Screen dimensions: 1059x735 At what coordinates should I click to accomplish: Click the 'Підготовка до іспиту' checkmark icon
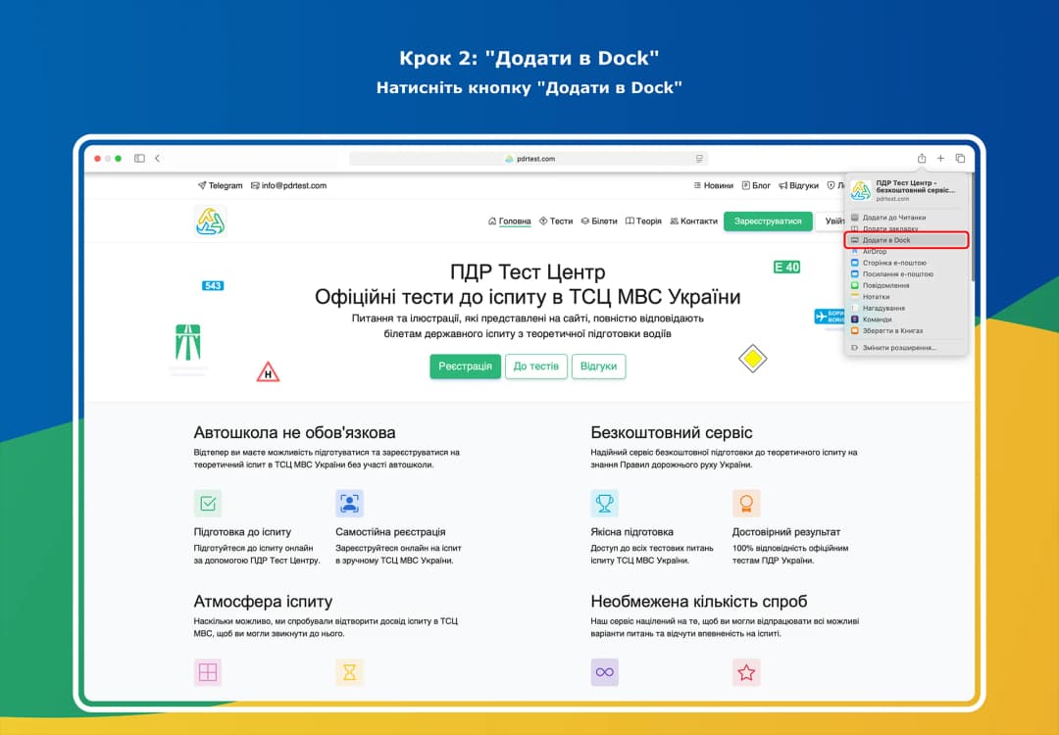(x=208, y=504)
